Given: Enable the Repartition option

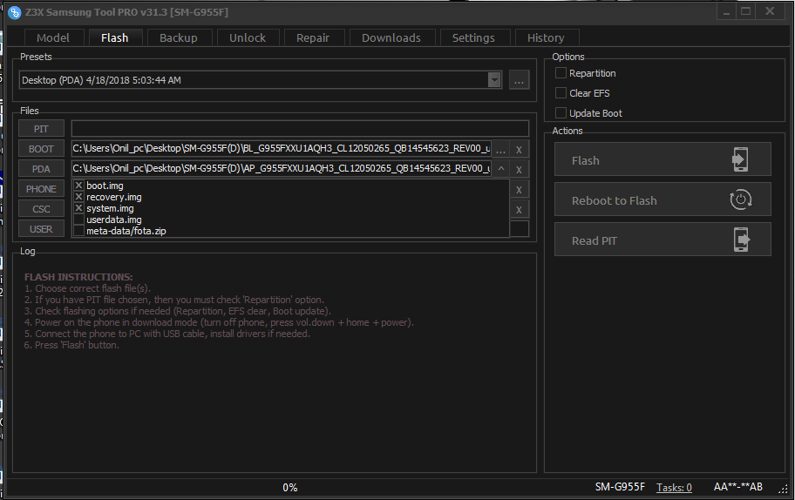Looking at the screenshot, I should click(x=561, y=73).
